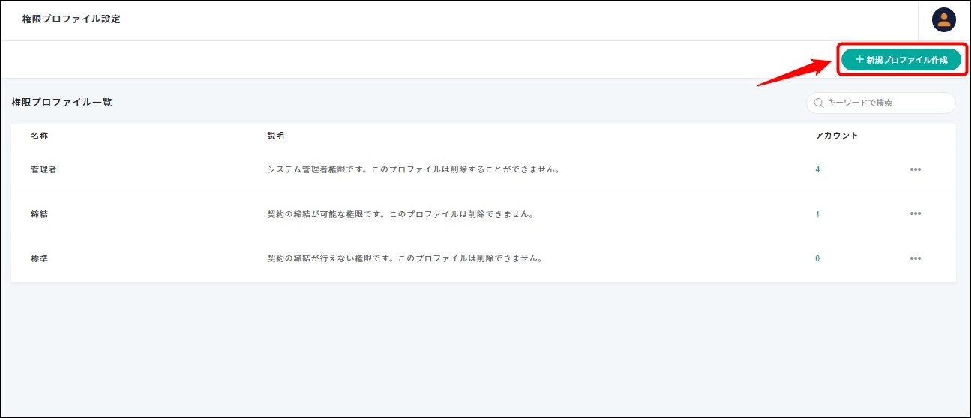Click the 権限プロファイル設定 page title
This screenshot has height=418, width=971.
pyautogui.click(x=71, y=19)
